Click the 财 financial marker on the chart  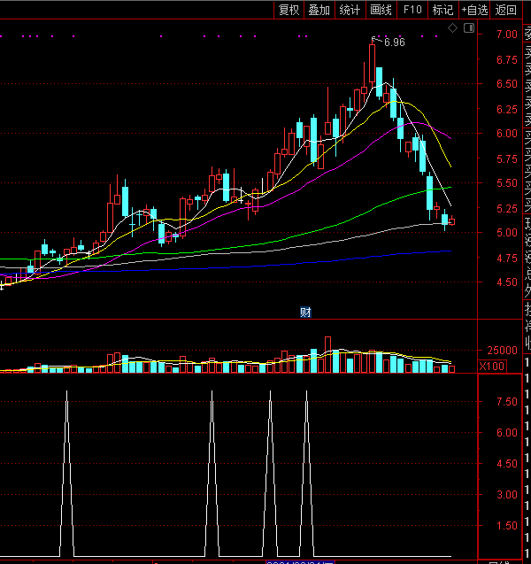(x=305, y=312)
